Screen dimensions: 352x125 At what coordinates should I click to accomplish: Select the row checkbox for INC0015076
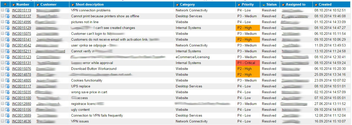(x=3, y=69)
